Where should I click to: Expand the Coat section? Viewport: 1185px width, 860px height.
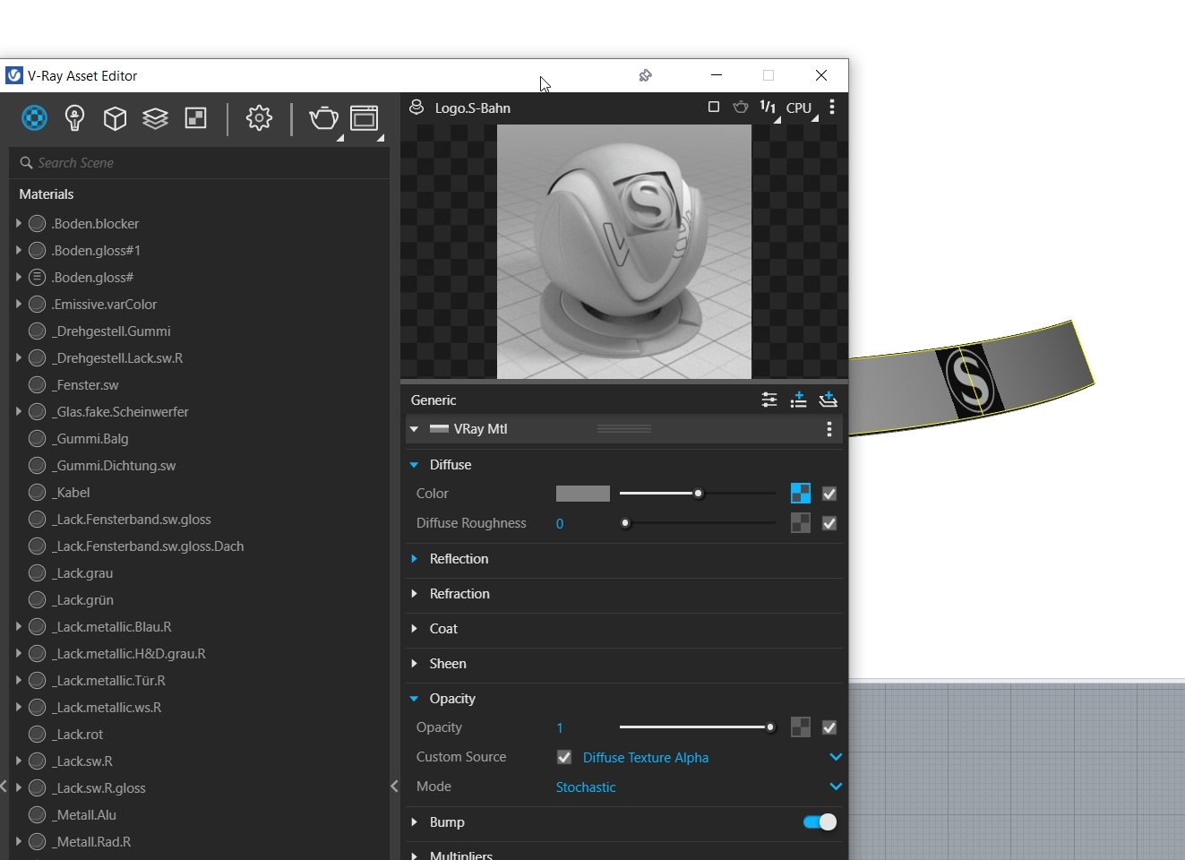point(414,628)
